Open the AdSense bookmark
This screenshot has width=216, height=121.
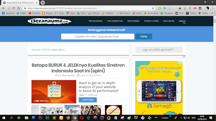[94, 13]
